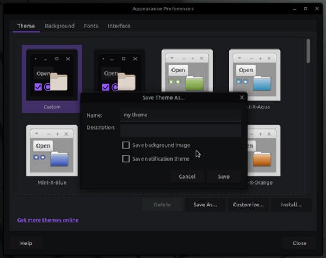
Task: Open the Fonts tab
Action: [91, 26]
